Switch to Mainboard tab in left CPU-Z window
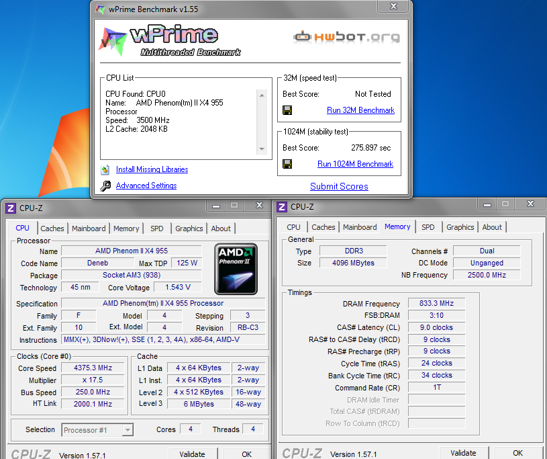This screenshot has width=547, height=459. [x=89, y=228]
